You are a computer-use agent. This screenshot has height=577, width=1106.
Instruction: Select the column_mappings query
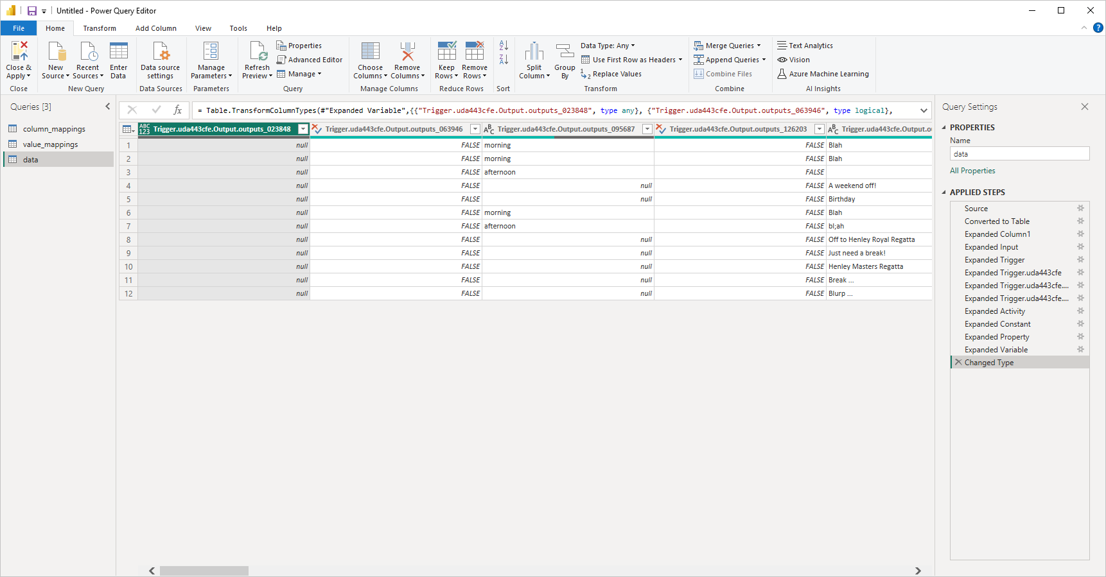(x=59, y=129)
